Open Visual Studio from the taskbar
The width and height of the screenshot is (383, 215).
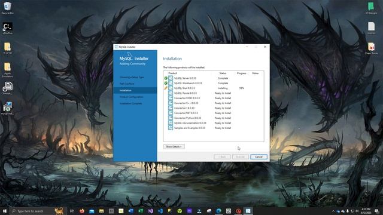point(150,211)
